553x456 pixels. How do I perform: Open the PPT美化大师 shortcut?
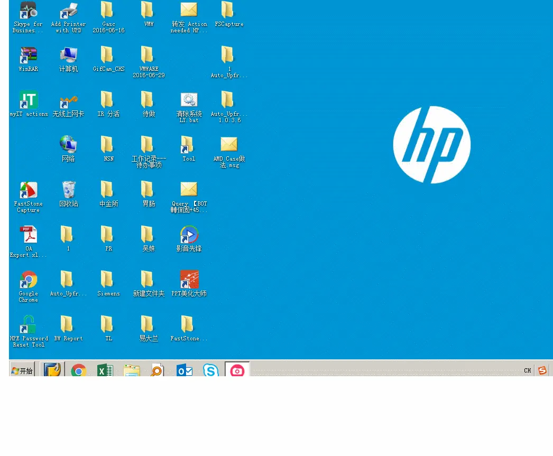click(189, 283)
